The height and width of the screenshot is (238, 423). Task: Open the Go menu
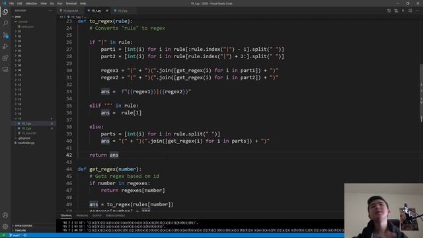(52, 3)
